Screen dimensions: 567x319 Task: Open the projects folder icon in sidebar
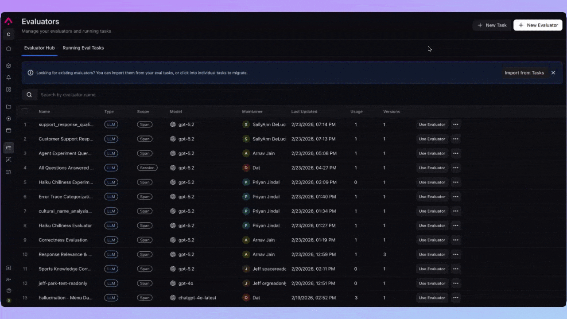point(8,106)
